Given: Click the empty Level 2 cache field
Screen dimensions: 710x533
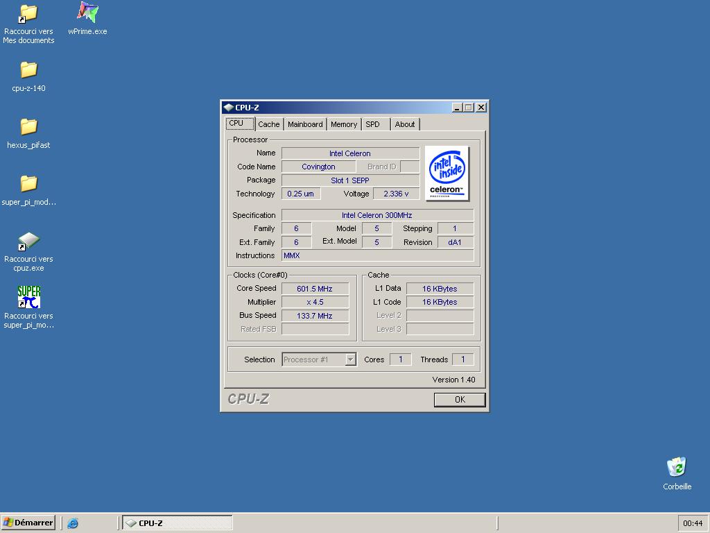Looking at the screenshot, I should click(x=440, y=316).
